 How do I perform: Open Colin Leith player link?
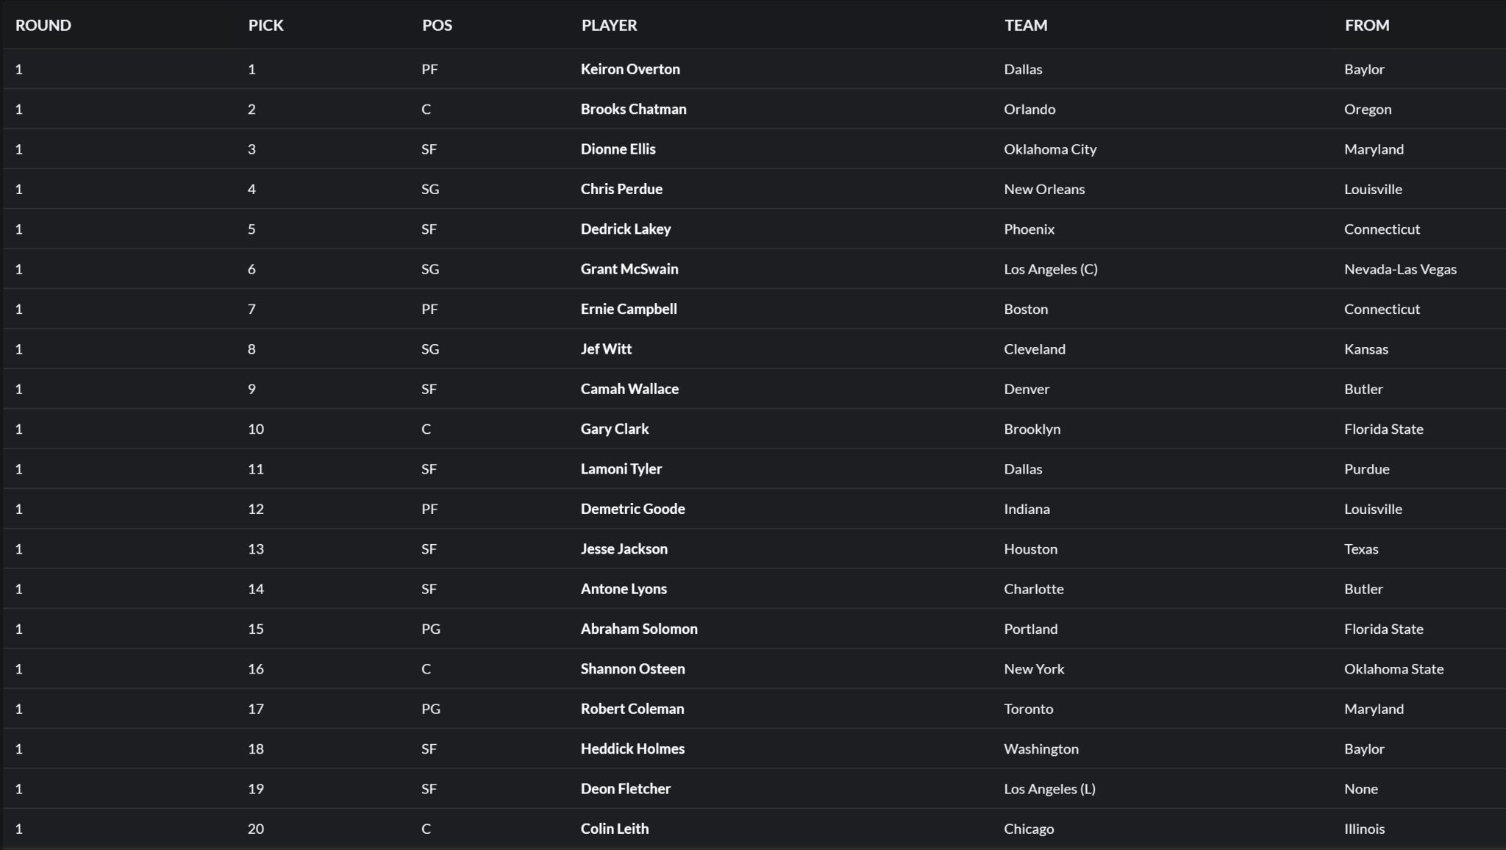[615, 829]
